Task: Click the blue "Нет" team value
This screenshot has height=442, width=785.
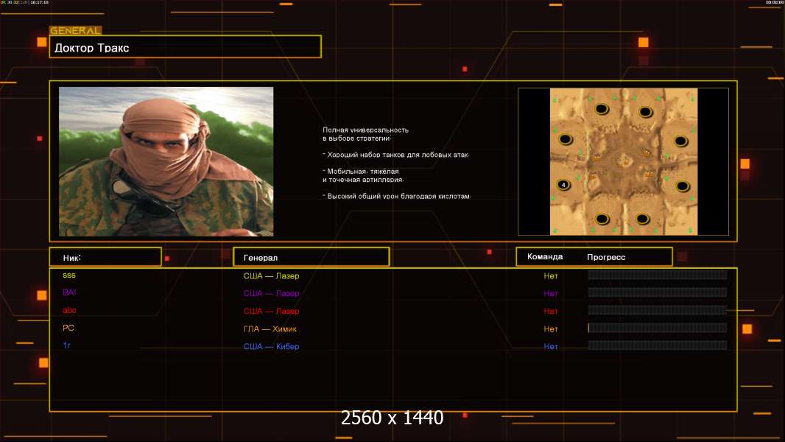Action: click(x=551, y=347)
